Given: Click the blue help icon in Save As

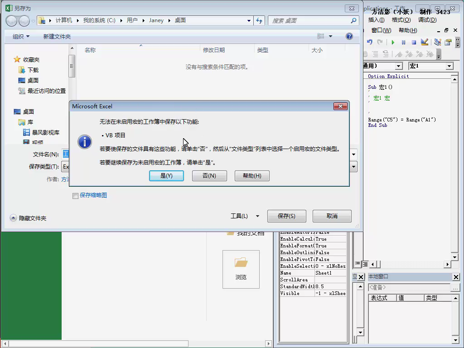Looking at the screenshot, I should 349,36.
